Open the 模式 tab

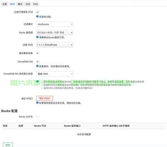coord(20,4)
